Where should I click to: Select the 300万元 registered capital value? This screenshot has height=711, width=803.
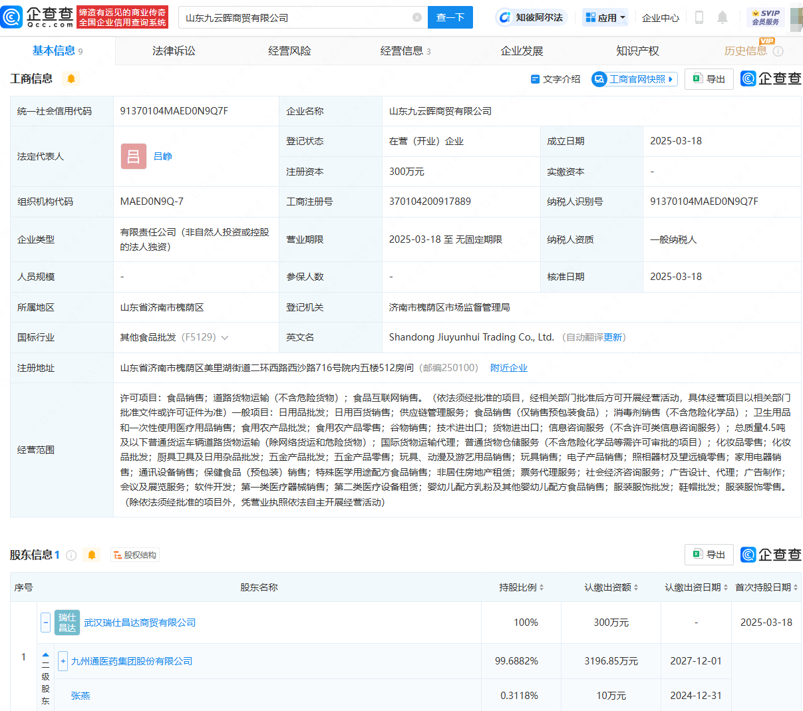(406, 172)
